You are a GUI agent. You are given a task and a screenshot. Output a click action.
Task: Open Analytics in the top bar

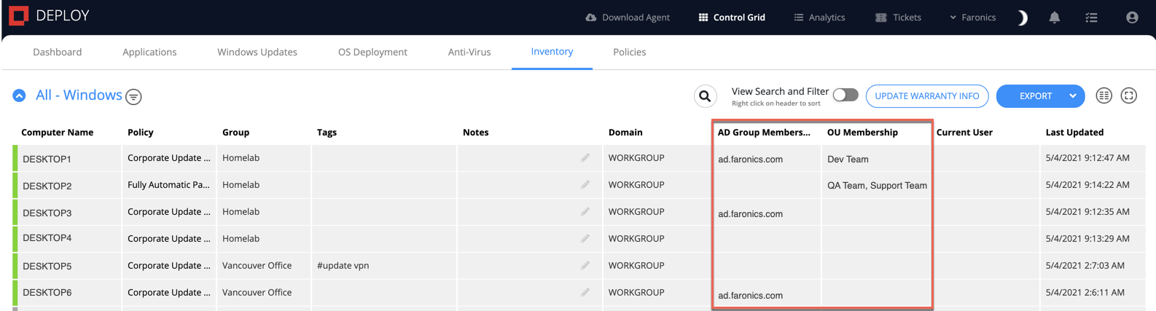tap(819, 17)
